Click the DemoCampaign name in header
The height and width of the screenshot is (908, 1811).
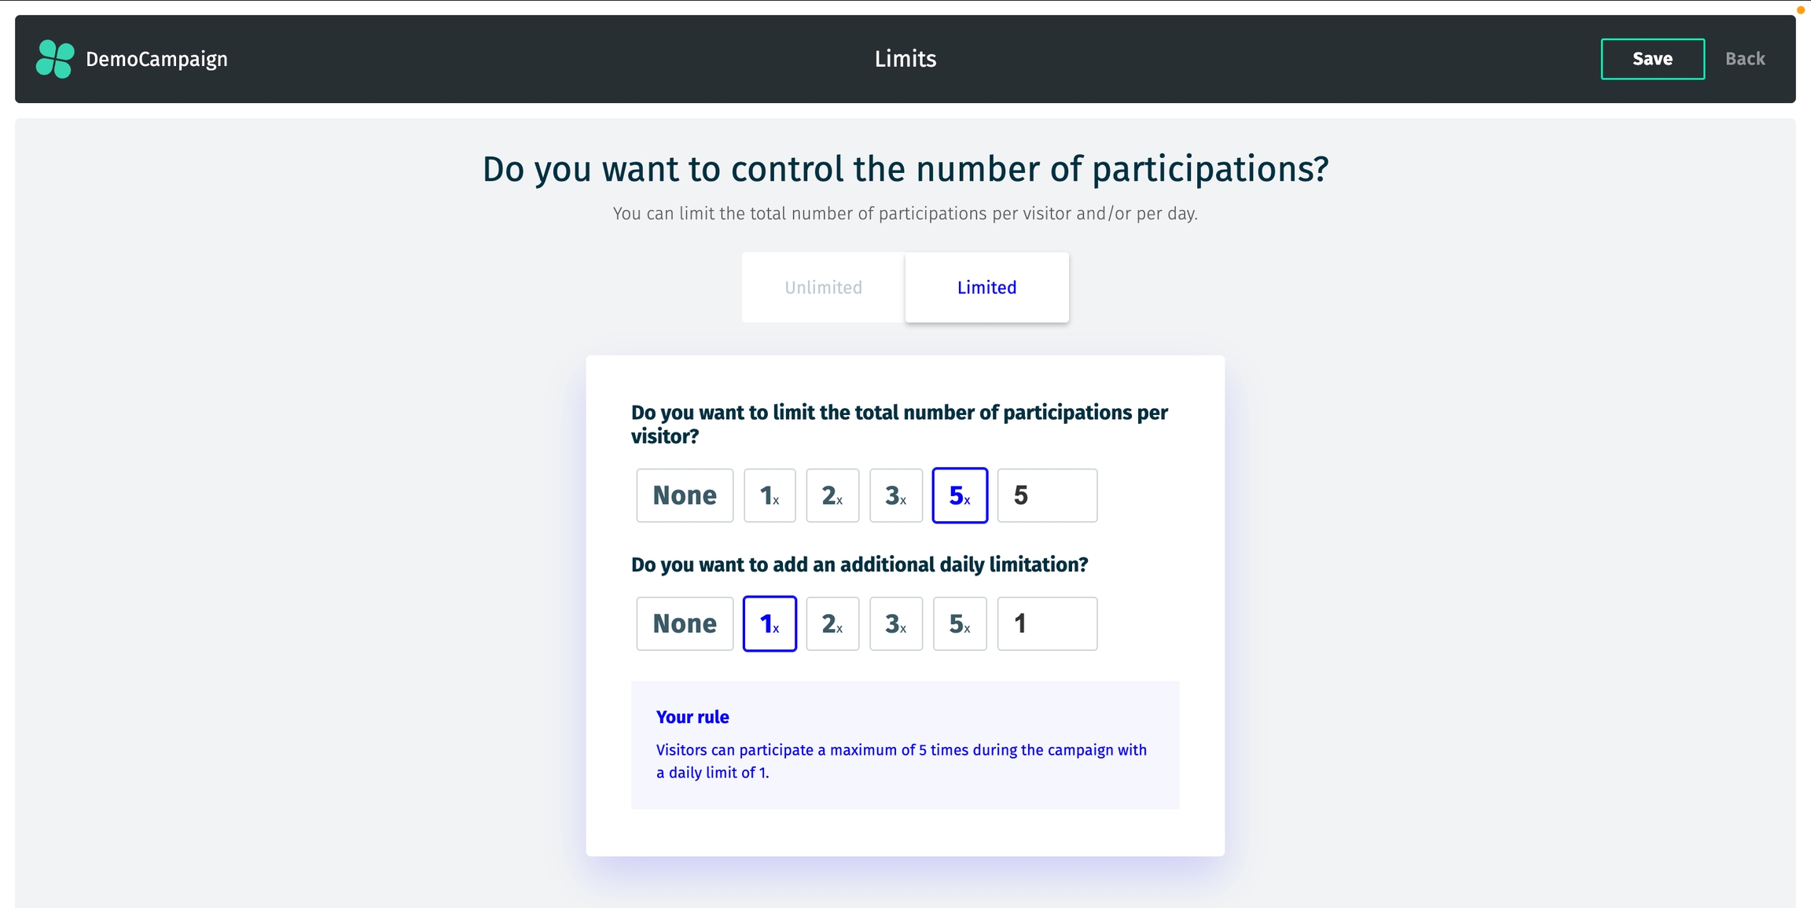pos(156,59)
